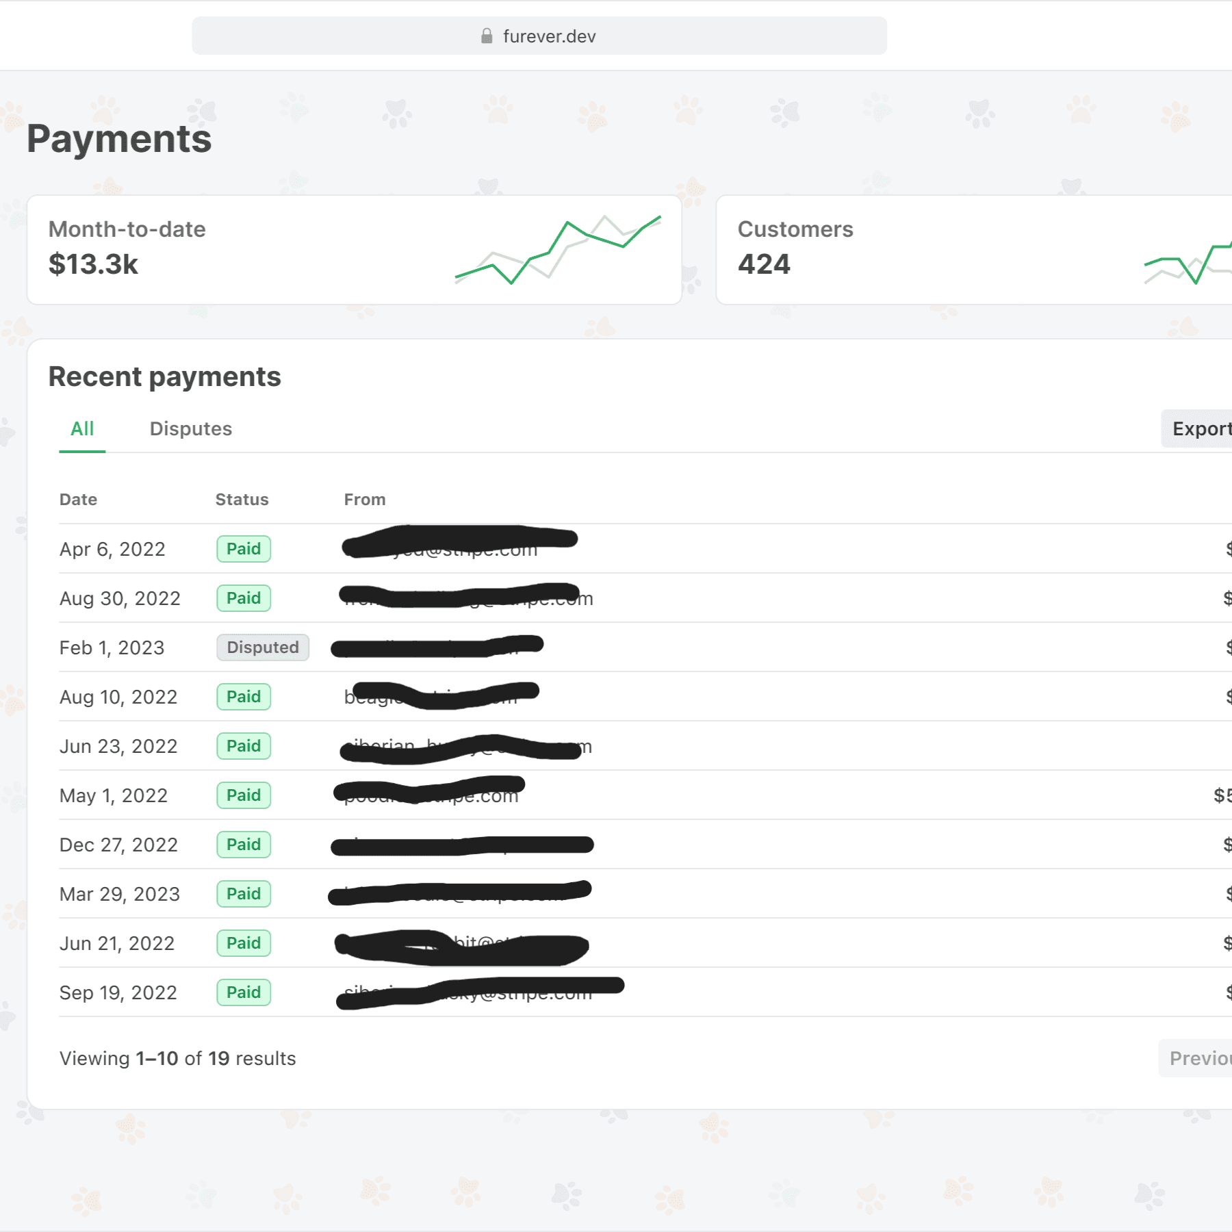1232x1232 pixels.
Task: Click the Payments page title
Action: click(x=119, y=139)
